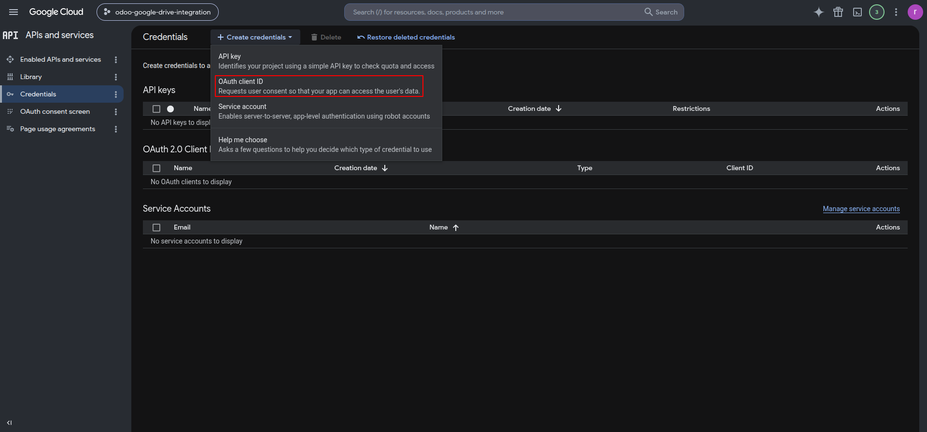Click the Search button in top bar

point(661,12)
